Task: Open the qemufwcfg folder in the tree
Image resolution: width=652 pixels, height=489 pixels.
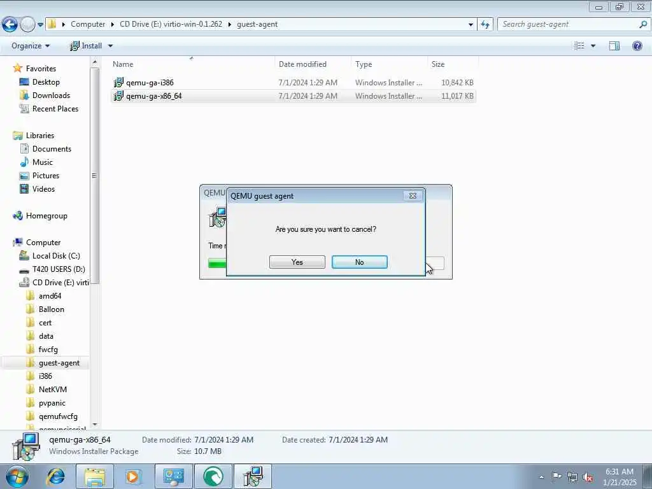Action: tap(58, 416)
